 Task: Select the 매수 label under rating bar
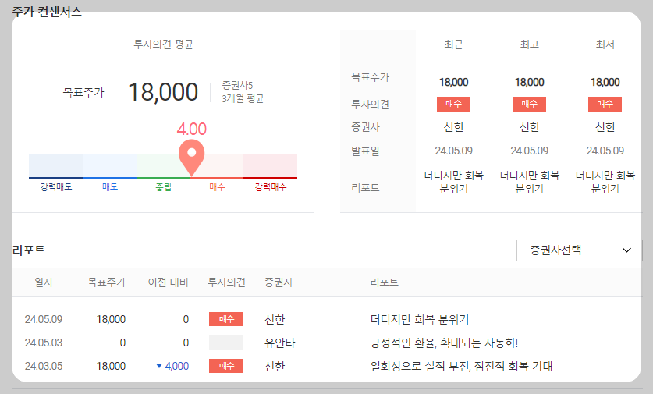[217, 187]
